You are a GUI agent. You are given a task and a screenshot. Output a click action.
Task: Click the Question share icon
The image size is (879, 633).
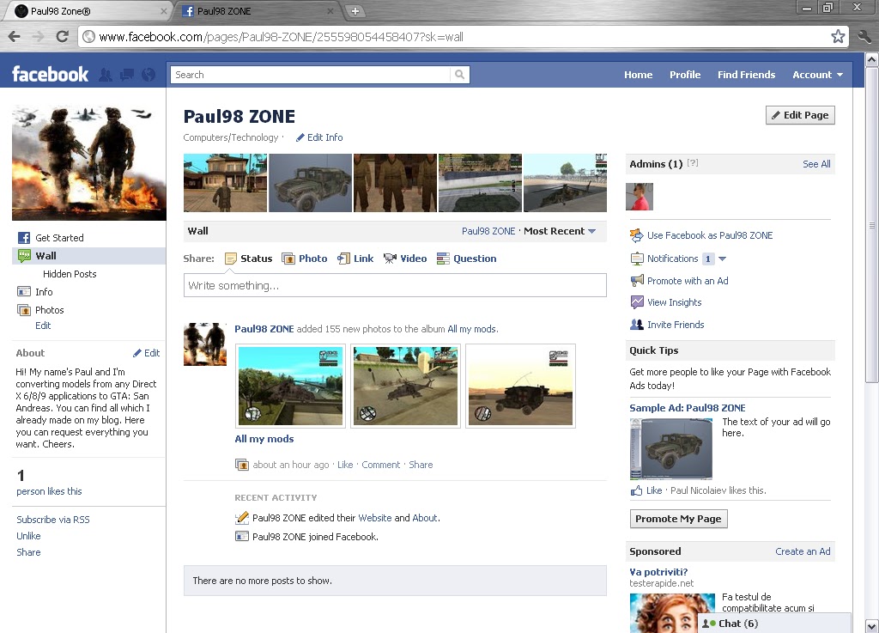[444, 259]
